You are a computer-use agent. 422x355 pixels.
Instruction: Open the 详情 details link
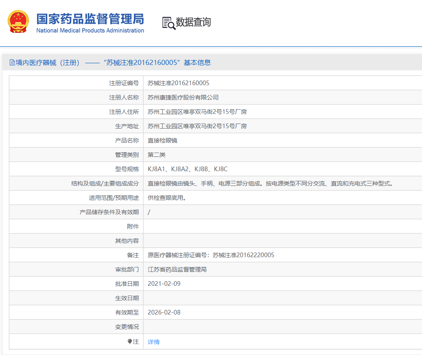(154, 342)
